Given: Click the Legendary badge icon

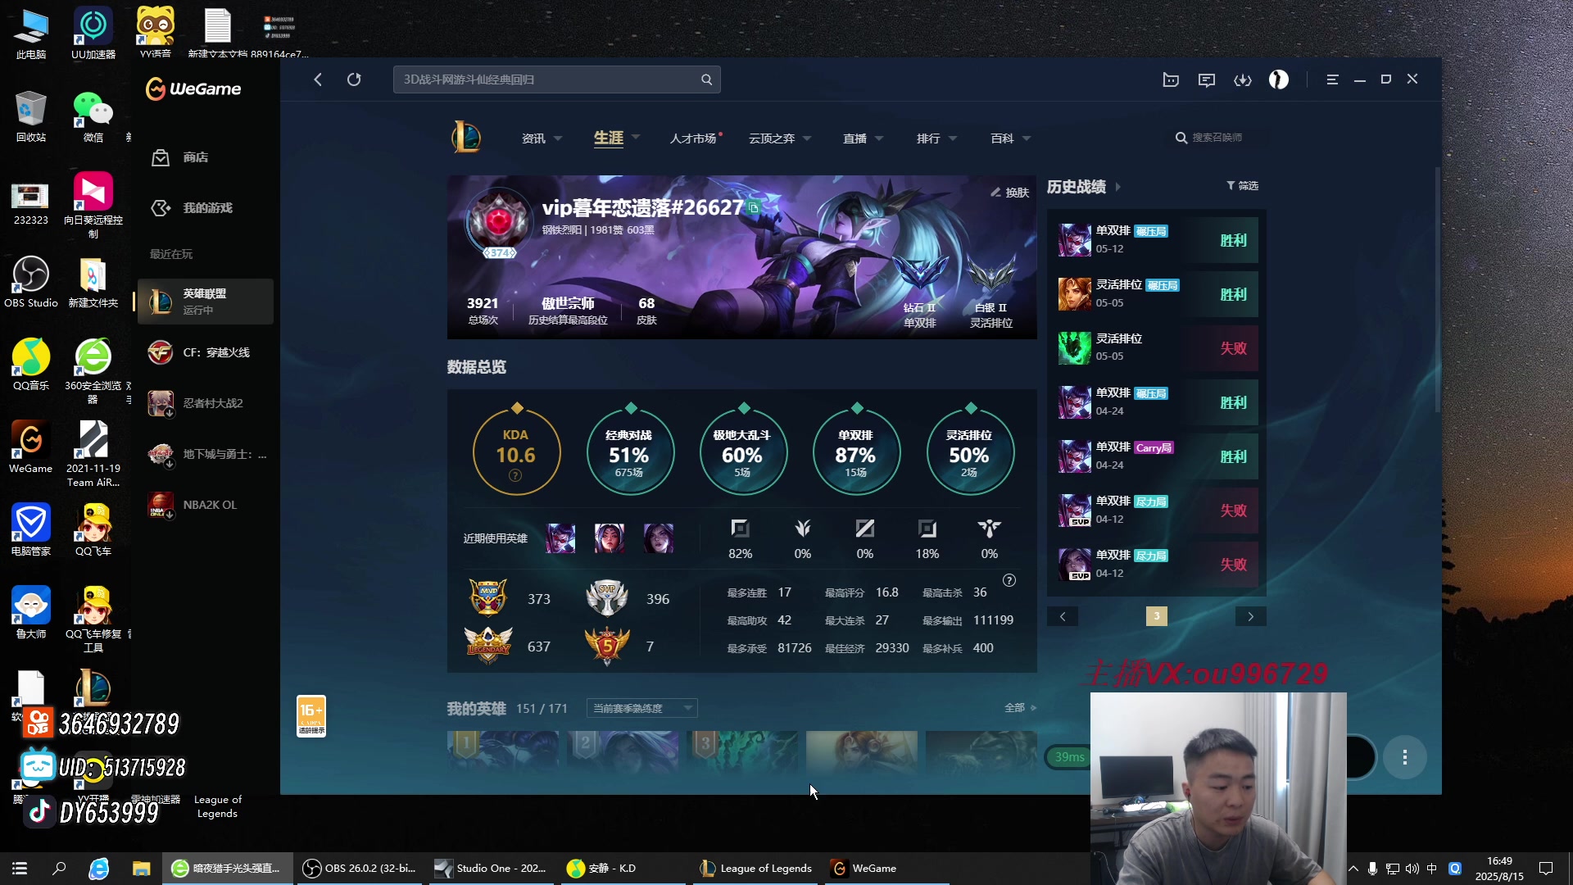Looking at the screenshot, I should click(x=488, y=646).
